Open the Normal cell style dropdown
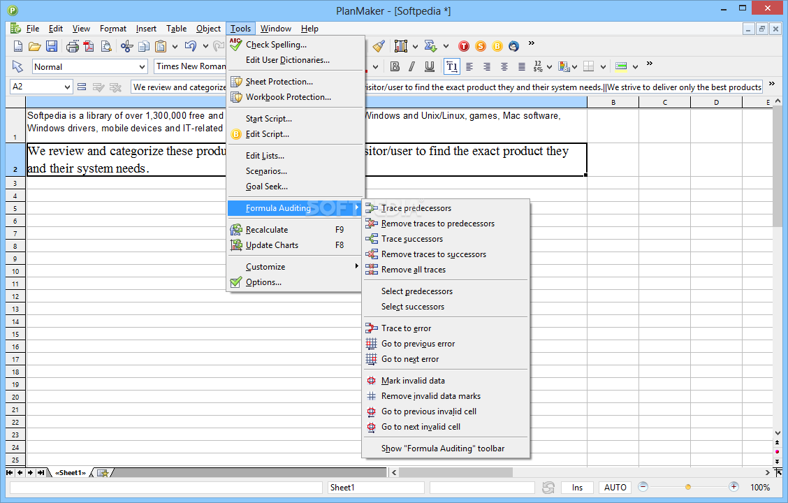The width and height of the screenshot is (788, 503). tap(142, 67)
